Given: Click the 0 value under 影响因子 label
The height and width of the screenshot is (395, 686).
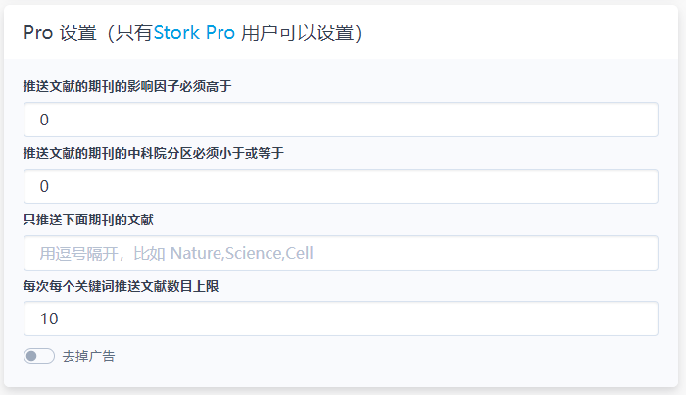Looking at the screenshot, I should (44, 120).
